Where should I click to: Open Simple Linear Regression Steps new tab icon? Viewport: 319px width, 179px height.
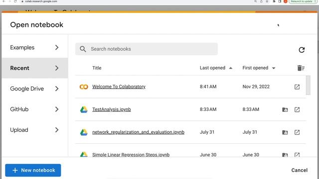(297, 155)
